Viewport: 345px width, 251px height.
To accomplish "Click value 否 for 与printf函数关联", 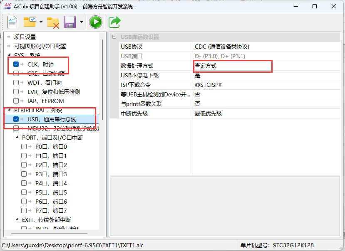I will pos(266,104).
